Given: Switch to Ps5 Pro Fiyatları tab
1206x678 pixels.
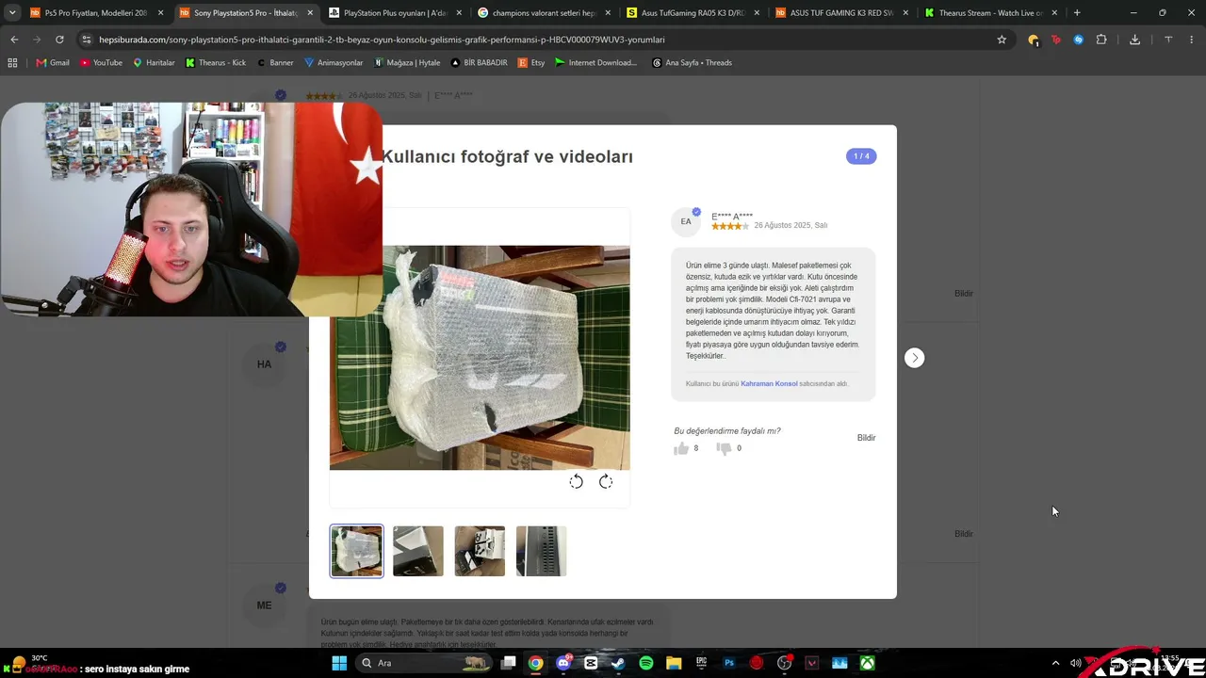Looking at the screenshot, I should tap(96, 13).
